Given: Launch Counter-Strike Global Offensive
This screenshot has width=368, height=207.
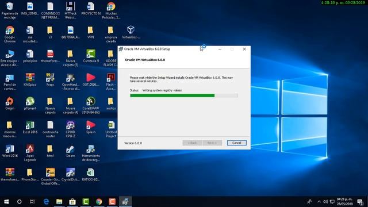Looking at the screenshot, I should click(50, 177).
